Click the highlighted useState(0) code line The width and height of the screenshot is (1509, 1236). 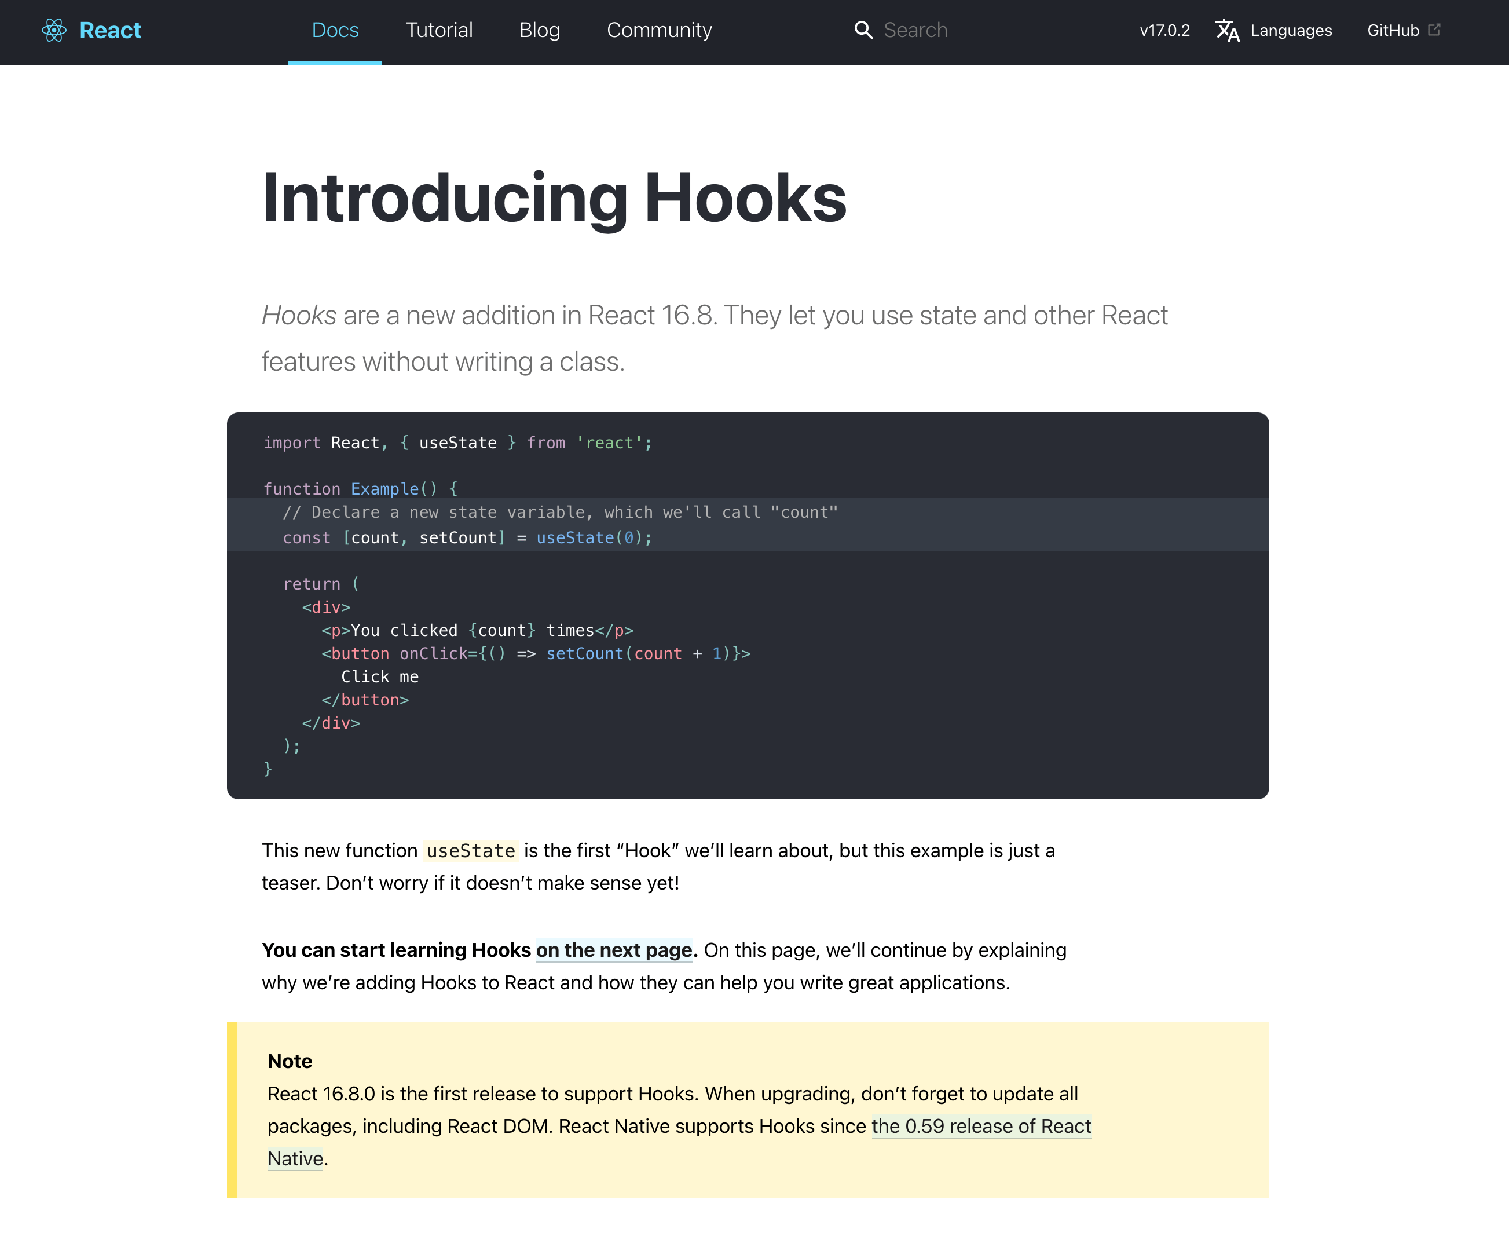[x=467, y=537]
